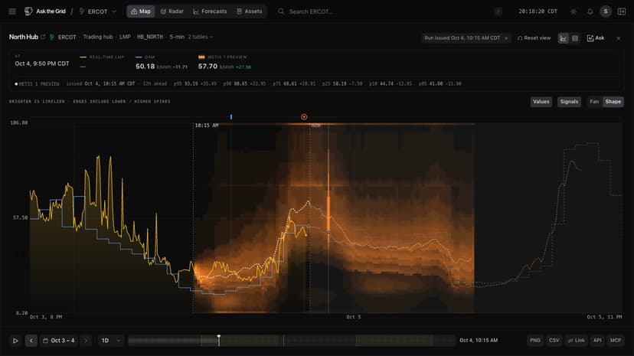Switch to table view icon
Screen dimensions: 634x356
click(x=575, y=38)
